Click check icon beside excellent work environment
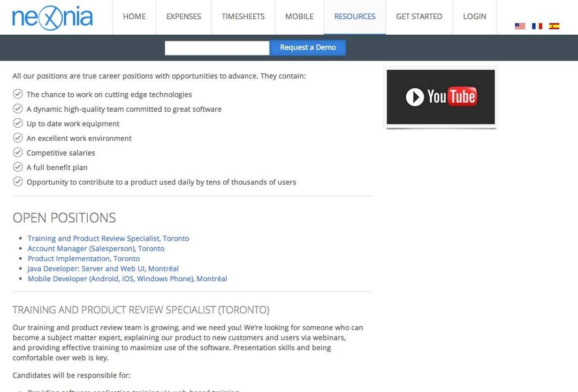578x392 pixels. point(18,138)
